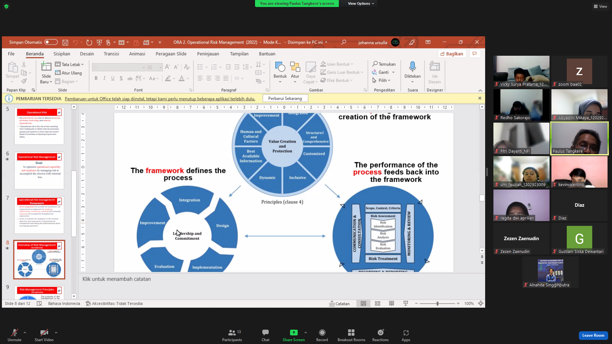Open Zoom Participants panel
The width and height of the screenshot is (612, 344).
coord(232,335)
